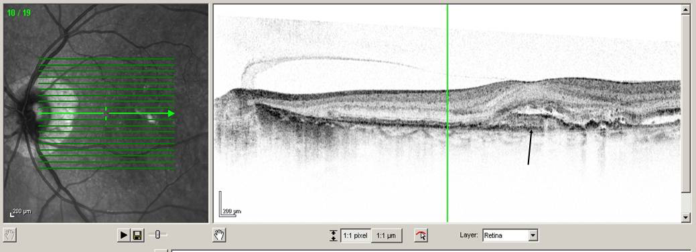This screenshot has width=696, height=252.
Task: Select the hand pan tool under OCT scan
Action: [219, 235]
